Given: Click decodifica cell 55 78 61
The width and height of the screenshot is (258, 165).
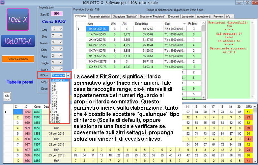Looking at the screenshot, I should pyautogui.click(x=148, y=56).
